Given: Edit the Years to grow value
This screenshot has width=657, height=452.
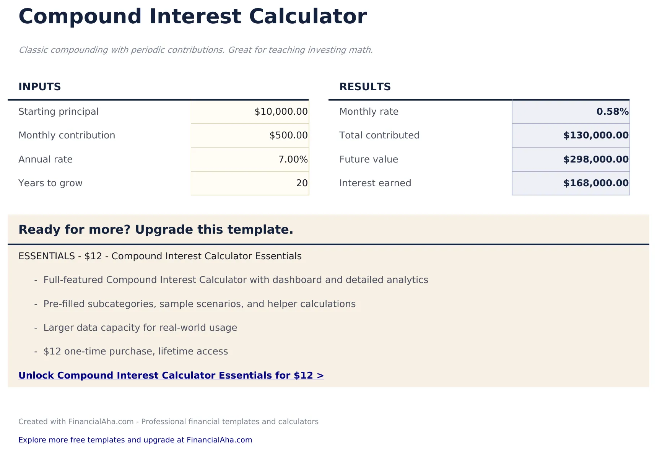Looking at the screenshot, I should [x=249, y=183].
